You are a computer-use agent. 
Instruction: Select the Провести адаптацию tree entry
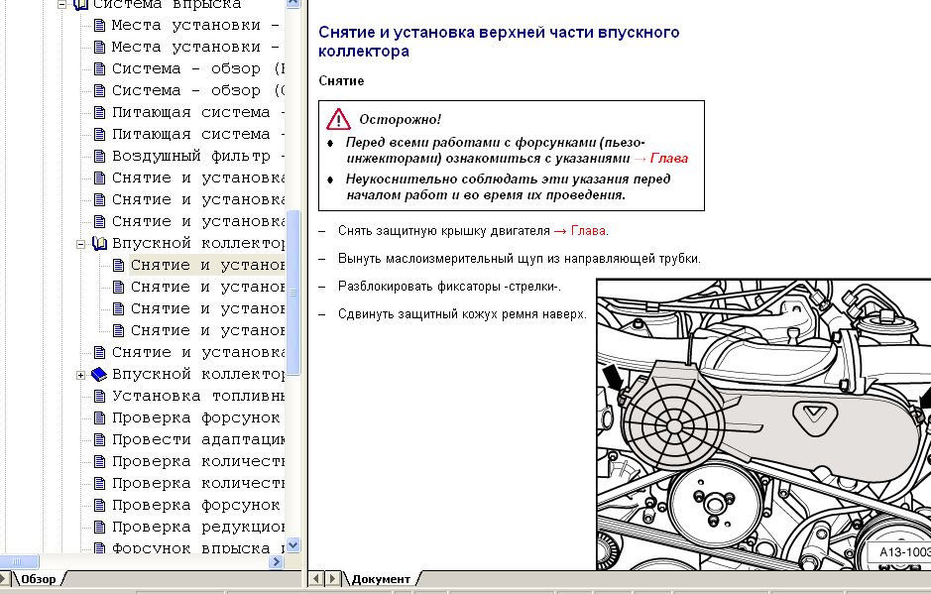click(x=198, y=440)
